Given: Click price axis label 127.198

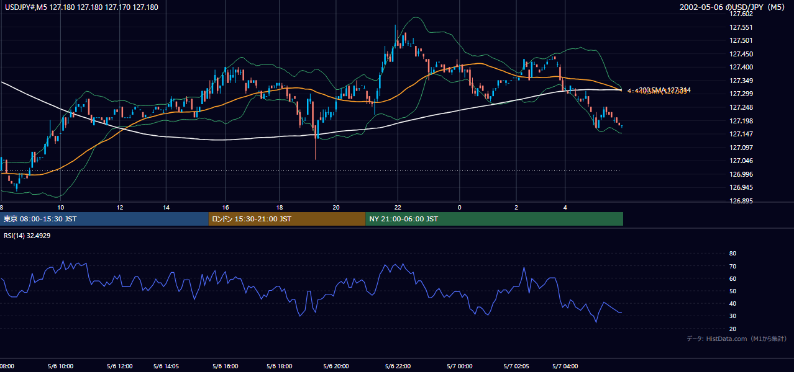Looking at the screenshot, I should [742, 121].
